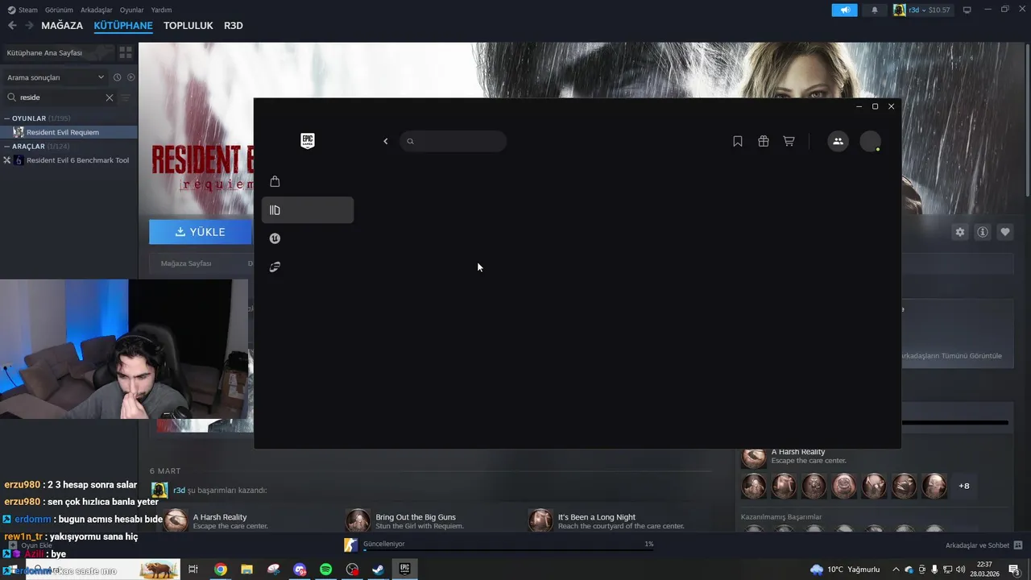Open the Unreal Engine sidebar icon
The image size is (1031, 580).
pos(275,238)
